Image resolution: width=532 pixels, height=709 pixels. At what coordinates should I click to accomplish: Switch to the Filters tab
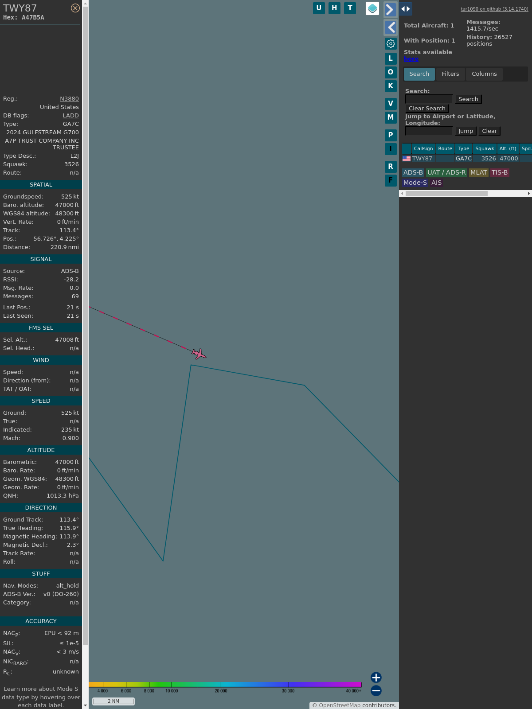point(450,74)
